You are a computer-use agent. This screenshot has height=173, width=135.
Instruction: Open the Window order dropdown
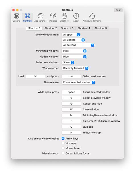pos(75,68)
